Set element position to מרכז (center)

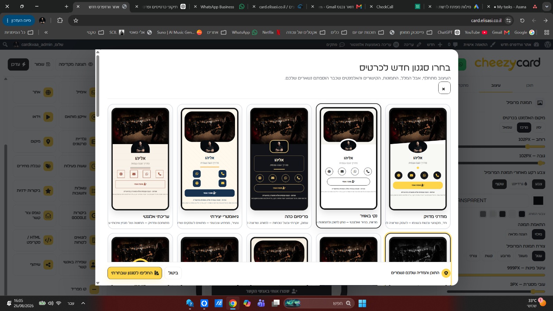pos(524,128)
